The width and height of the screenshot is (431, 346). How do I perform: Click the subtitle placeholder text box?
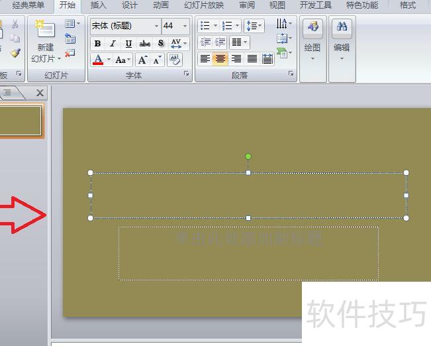tap(248, 253)
